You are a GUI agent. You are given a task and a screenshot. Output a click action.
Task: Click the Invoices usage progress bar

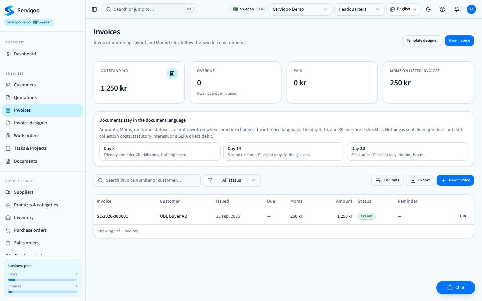point(43,292)
